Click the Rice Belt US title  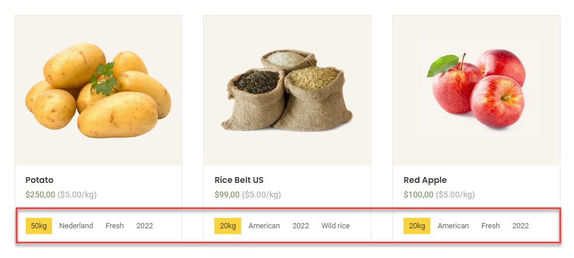(x=239, y=180)
